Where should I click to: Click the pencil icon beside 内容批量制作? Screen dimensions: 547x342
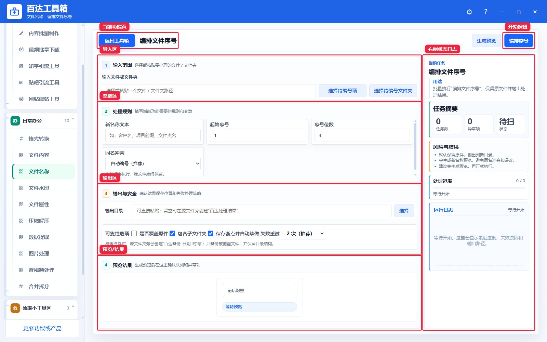pyautogui.click(x=21, y=34)
